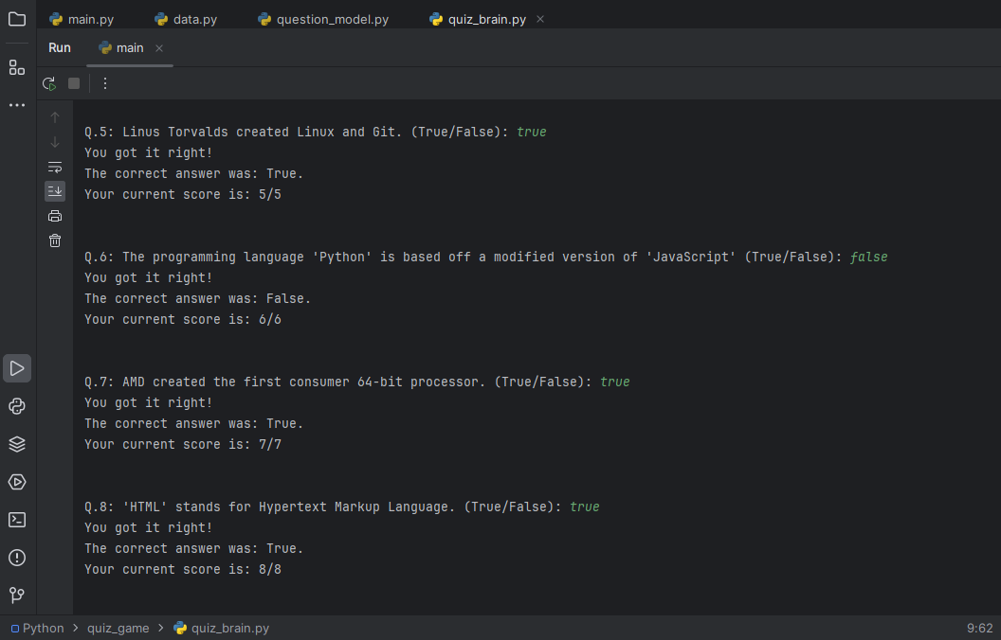
Task: Click the Rerun 'main' icon
Action: [x=49, y=83]
